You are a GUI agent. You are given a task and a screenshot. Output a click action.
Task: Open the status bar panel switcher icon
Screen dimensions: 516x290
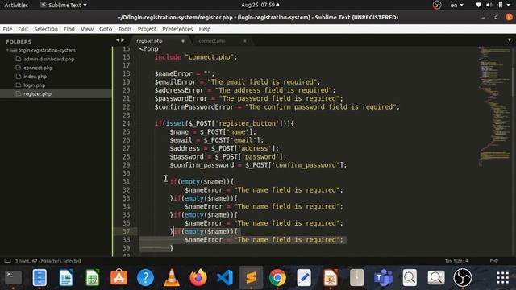click(7, 261)
